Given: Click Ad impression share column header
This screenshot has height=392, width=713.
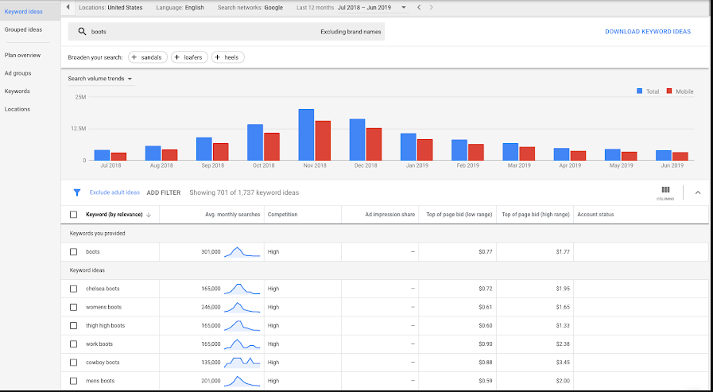Looking at the screenshot, I should pos(390,215).
